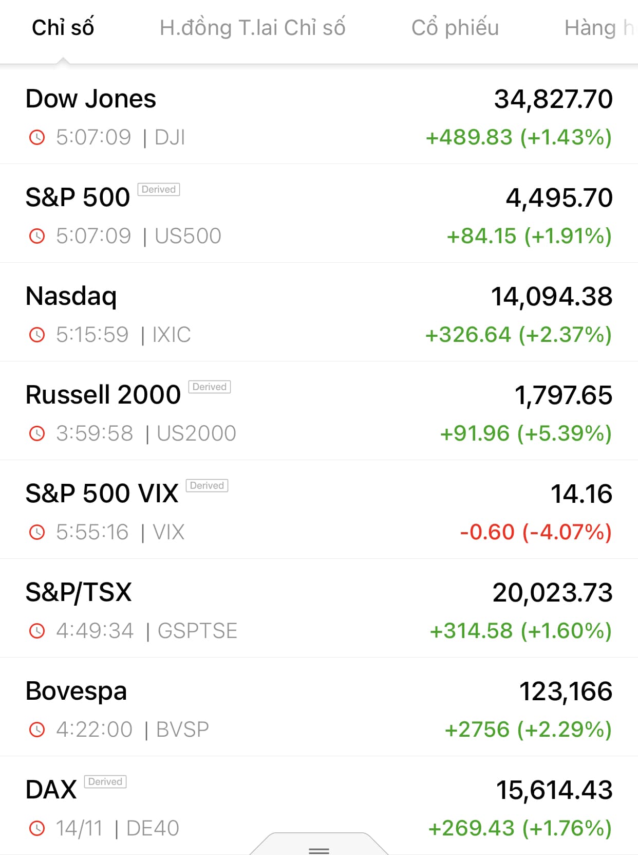Tap the clock icon in Russell 2000 row
This screenshot has width=638, height=855.
pos(37,433)
